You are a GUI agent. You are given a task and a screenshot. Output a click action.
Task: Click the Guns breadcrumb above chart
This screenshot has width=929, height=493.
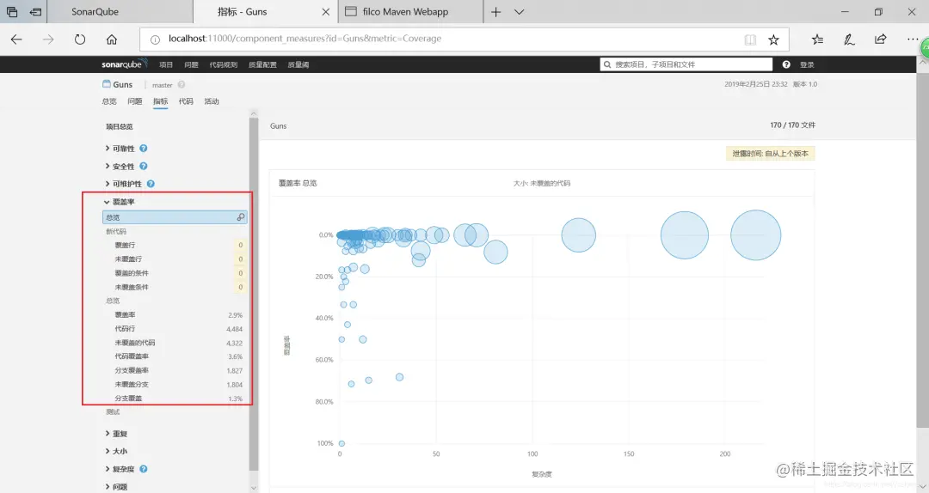coord(278,126)
